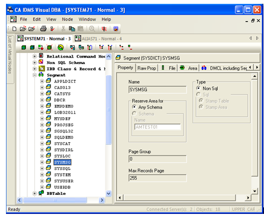Screen dimensions: 264x215
Task: Switch to the ALIAS71 - Normal - 4 tab
Action: pos(98,39)
